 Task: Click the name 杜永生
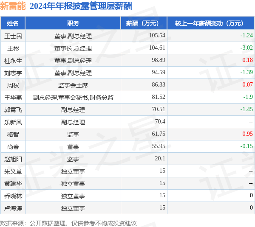pos(13,61)
